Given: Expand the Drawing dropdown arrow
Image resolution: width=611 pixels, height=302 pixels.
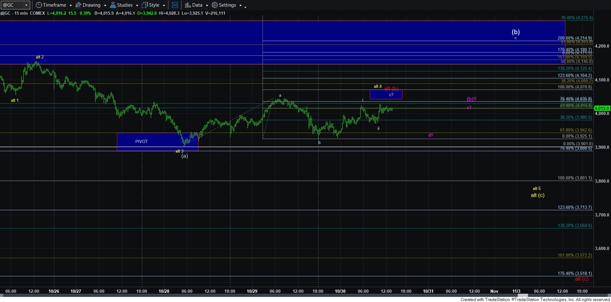Looking at the screenshot, I should pos(105,5).
